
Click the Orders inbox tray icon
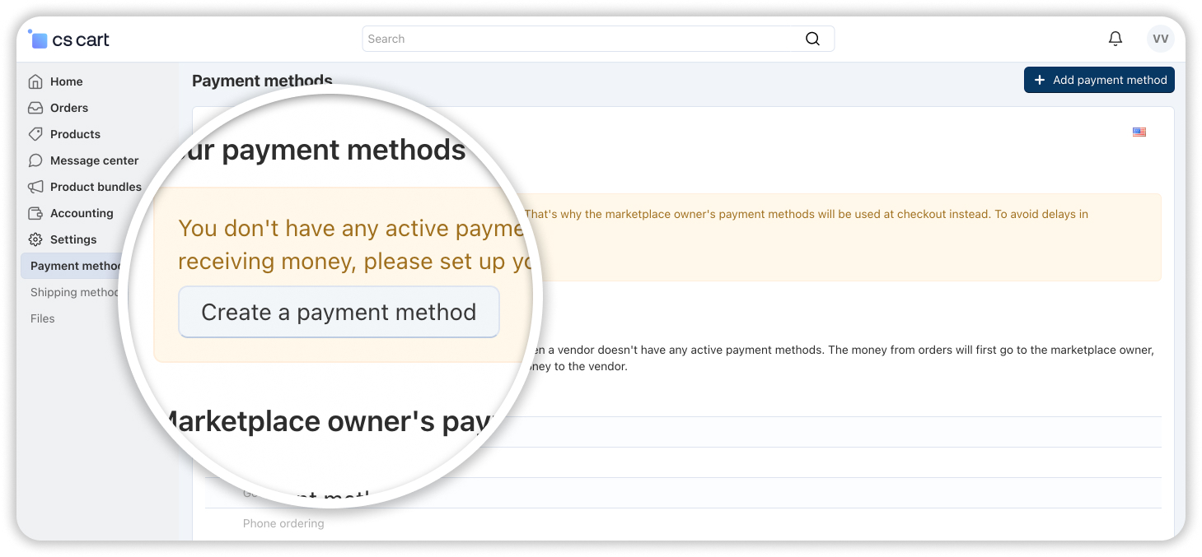pyautogui.click(x=35, y=108)
